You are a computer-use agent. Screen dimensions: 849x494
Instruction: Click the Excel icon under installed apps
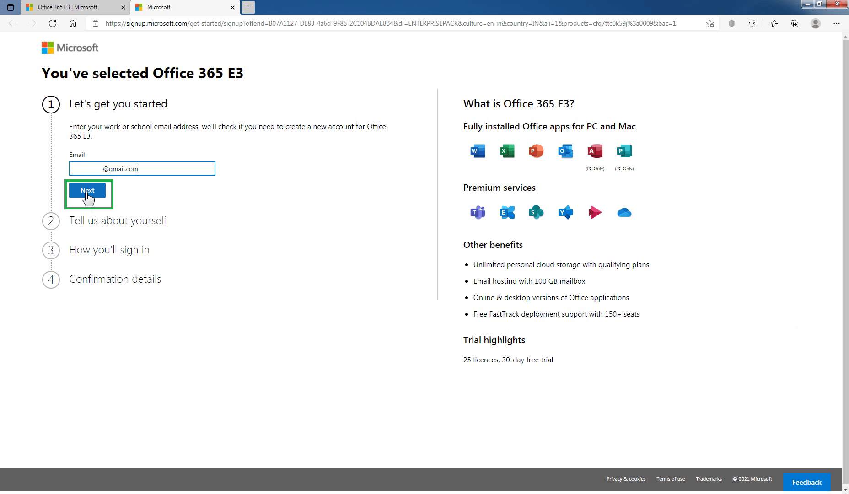coord(507,151)
